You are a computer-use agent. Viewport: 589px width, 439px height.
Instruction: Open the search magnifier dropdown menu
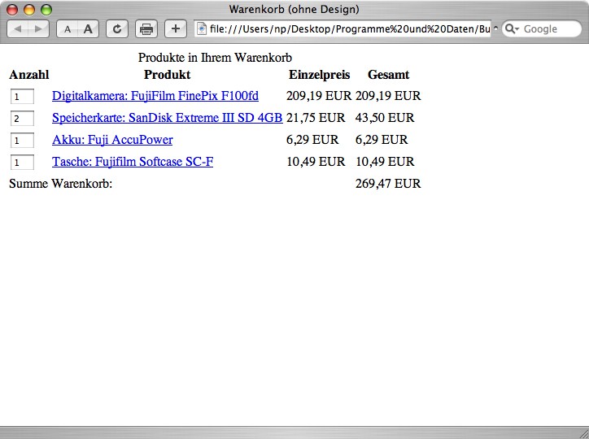tap(512, 29)
